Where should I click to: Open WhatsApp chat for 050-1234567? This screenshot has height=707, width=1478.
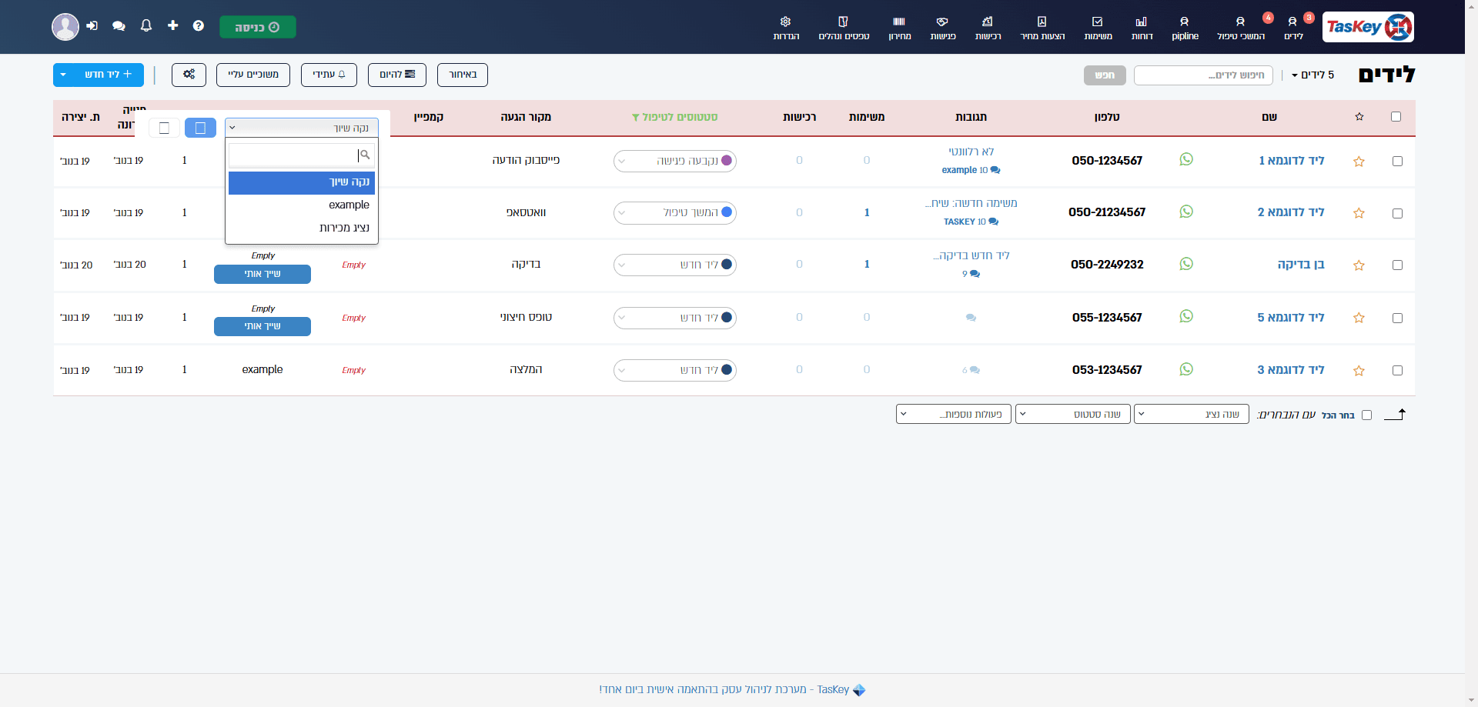1186,159
